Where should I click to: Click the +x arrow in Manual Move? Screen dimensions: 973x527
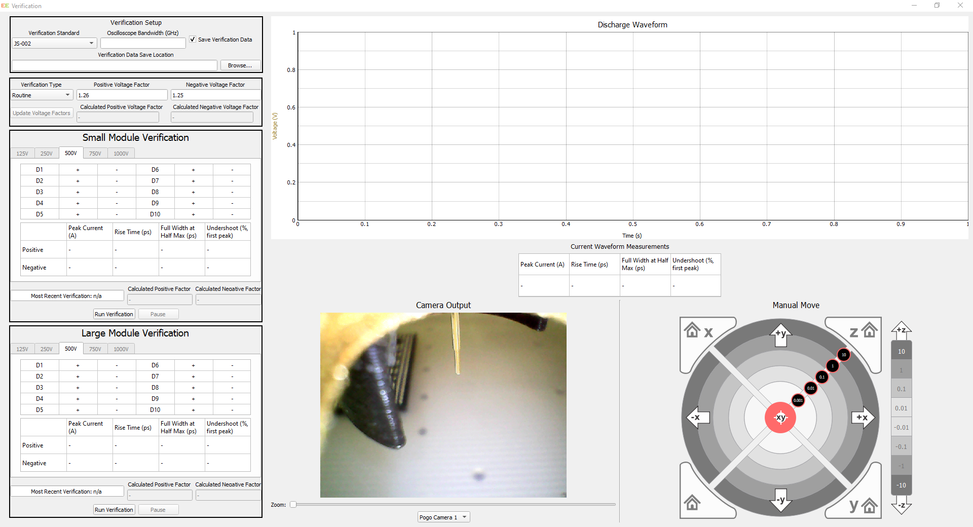[x=863, y=418]
